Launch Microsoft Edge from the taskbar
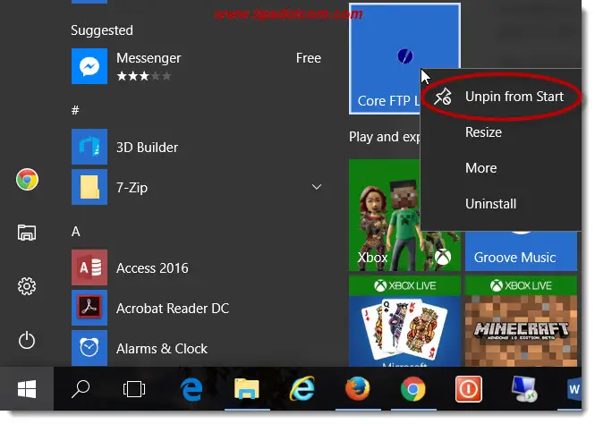The width and height of the screenshot is (595, 424). pyautogui.click(x=191, y=389)
